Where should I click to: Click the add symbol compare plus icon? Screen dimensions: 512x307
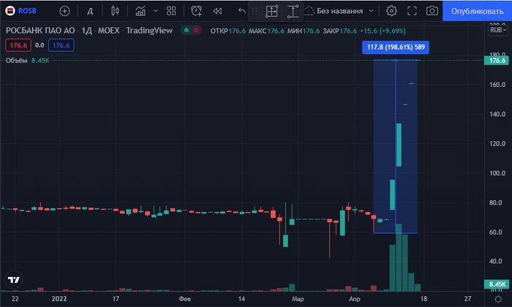tap(65, 11)
